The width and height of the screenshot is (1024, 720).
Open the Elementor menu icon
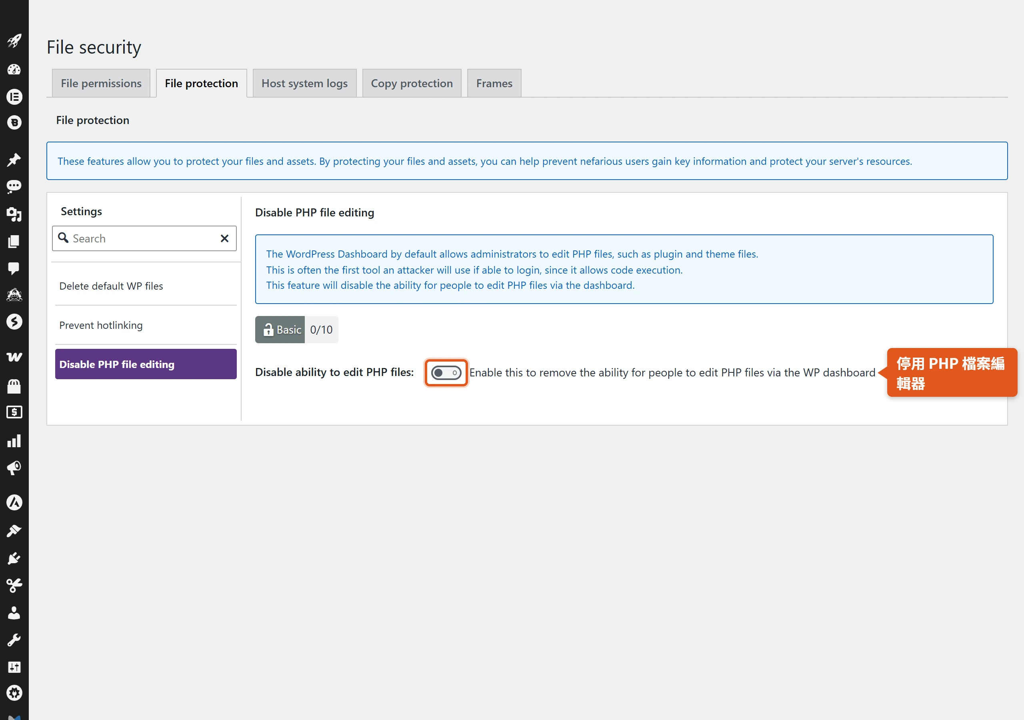click(x=14, y=97)
